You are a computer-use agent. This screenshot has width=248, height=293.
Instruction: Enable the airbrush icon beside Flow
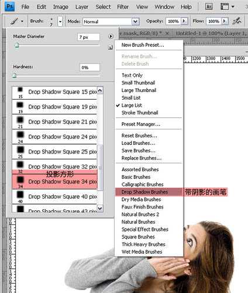pos(237,21)
